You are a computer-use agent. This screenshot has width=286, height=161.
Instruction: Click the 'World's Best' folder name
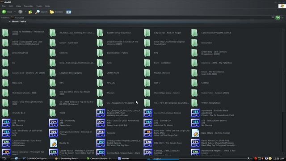point(19,113)
